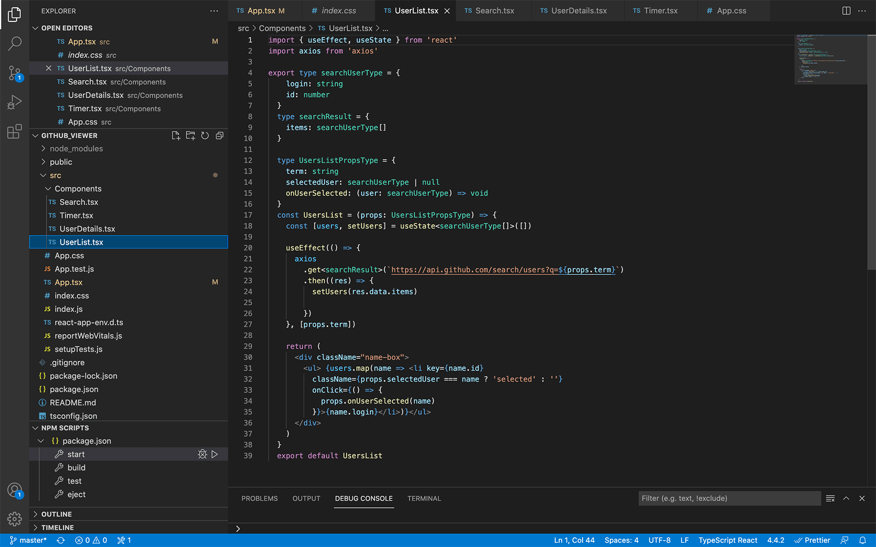This screenshot has width=876, height=547.
Task: Open the Explorer view in activity bar
Action: coord(15,15)
